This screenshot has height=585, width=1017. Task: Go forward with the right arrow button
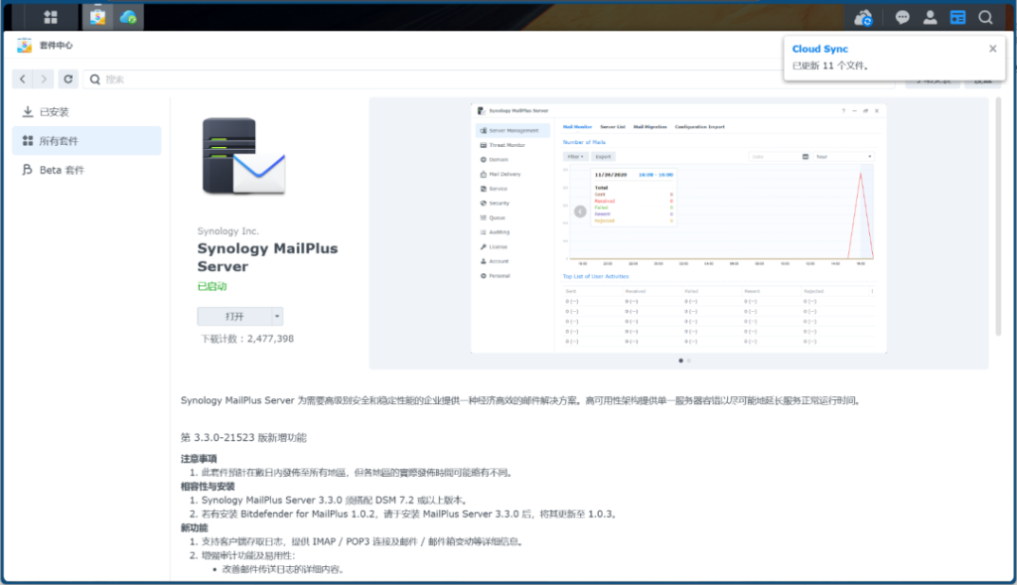click(x=44, y=79)
